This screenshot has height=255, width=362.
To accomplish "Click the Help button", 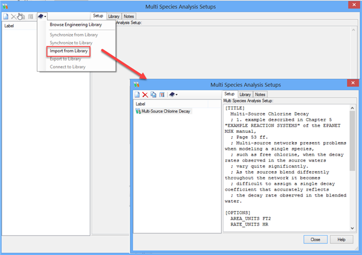I will click(x=342, y=240).
